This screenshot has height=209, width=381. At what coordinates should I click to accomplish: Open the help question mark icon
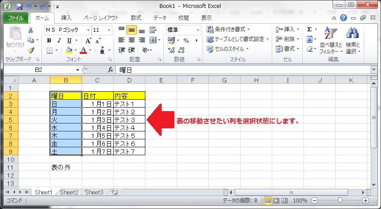pos(343,18)
